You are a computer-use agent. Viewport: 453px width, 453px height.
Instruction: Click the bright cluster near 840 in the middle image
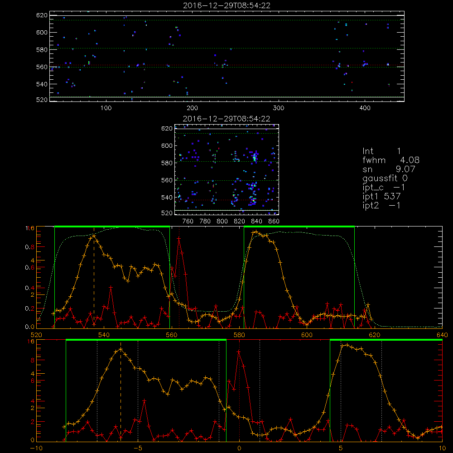(255, 157)
